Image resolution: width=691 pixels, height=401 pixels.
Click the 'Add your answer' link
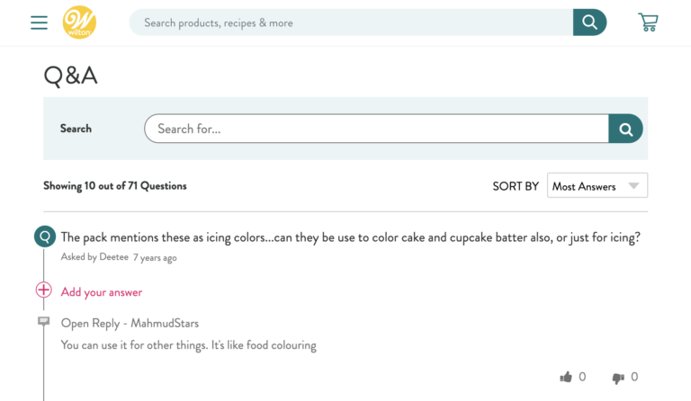click(102, 292)
